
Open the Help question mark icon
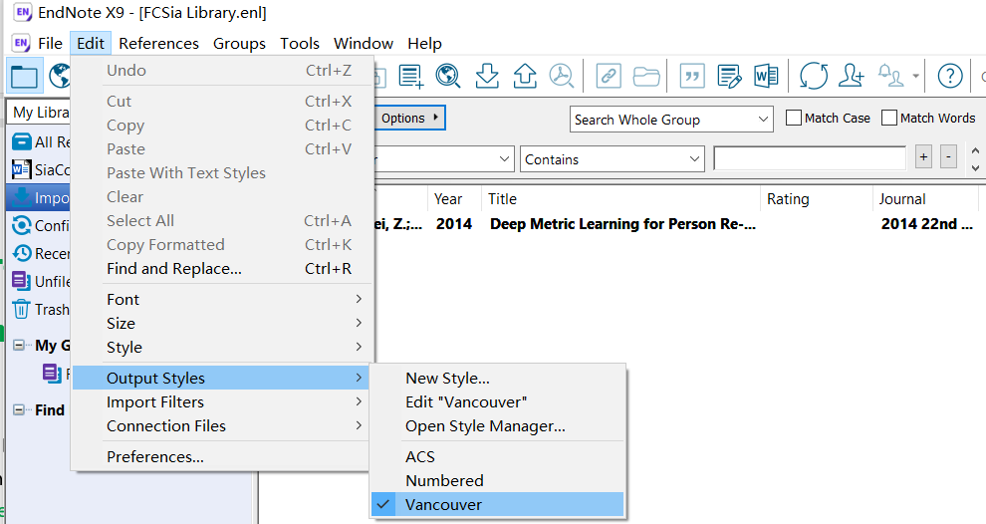949,76
